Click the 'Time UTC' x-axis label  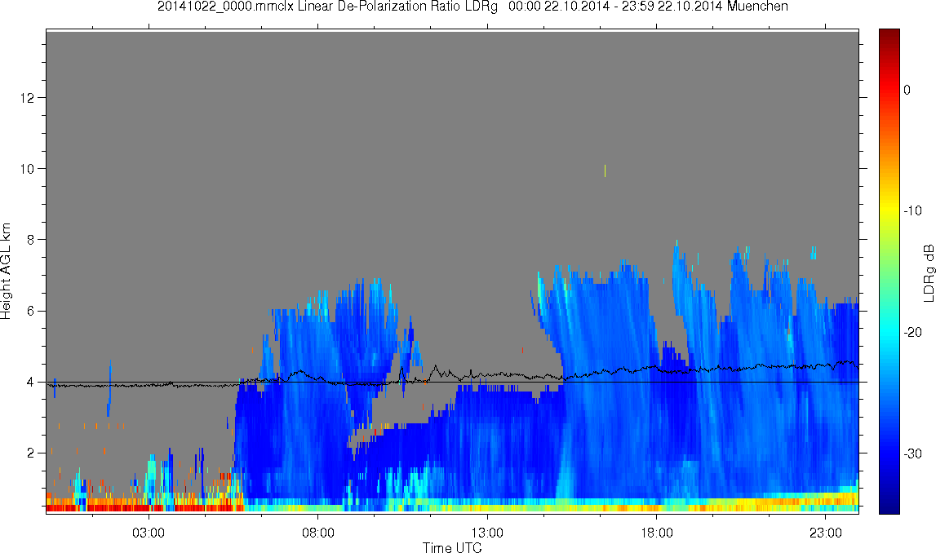click(452, 547)
